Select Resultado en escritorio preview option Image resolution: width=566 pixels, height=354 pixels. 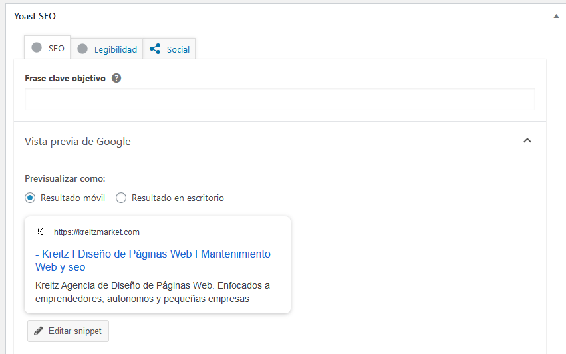tap(121, 198)
